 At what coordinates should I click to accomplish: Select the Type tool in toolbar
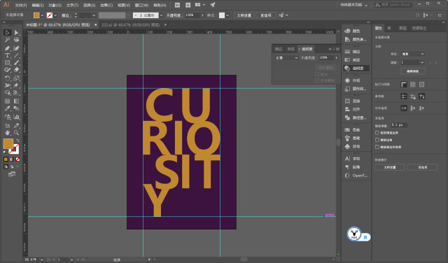pos(8,55)
